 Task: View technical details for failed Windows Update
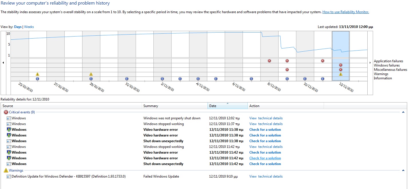(266, 176)
